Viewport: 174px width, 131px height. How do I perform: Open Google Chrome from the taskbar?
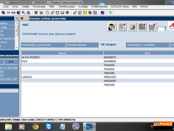point(35,127)
